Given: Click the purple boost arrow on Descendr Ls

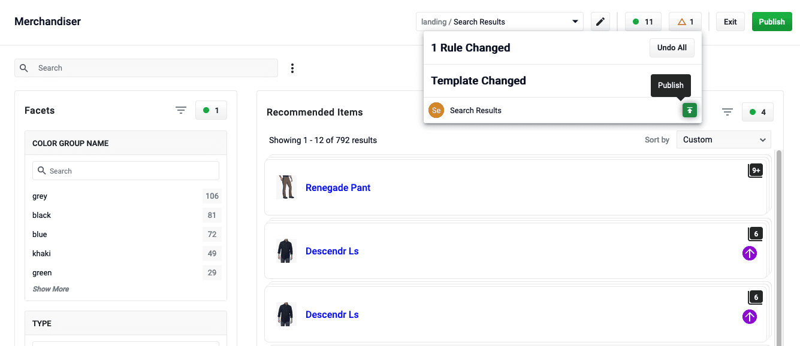Looking at the screenshot, I should (x=750, y=253).
